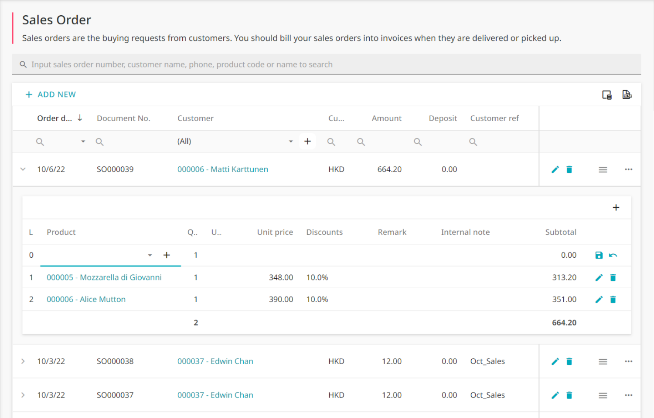This screenshot has width=654, height=418.
Task: Open product 000006 - Alice Mutton link
Action: coord(86,300)
